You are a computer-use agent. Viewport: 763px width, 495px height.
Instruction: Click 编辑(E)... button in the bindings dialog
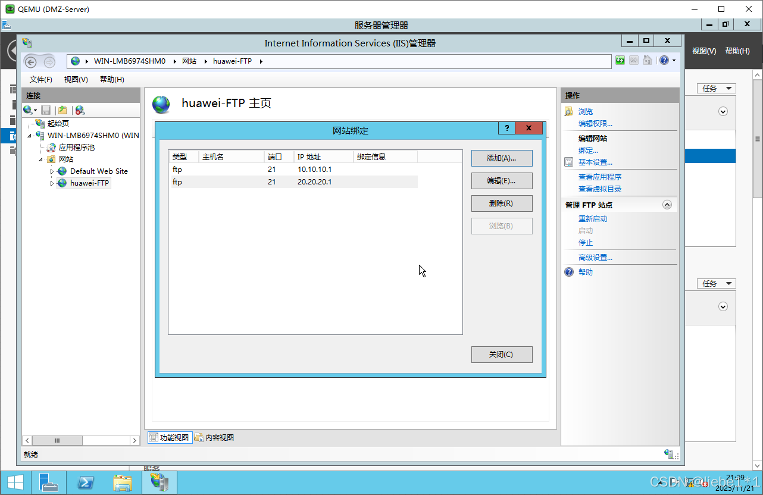click(x=502, y=181)
